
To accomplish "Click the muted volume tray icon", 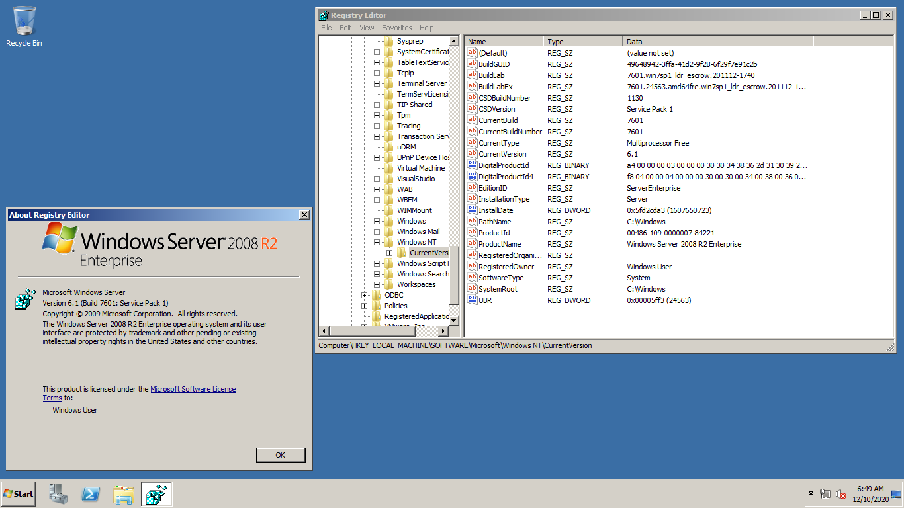I will coord(841,494).
